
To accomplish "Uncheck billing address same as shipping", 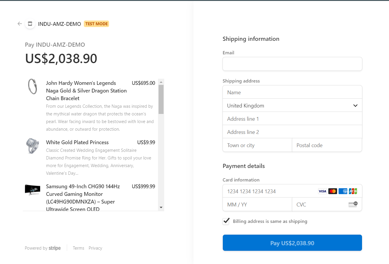I will pyautogui.click(x=226, y=221).
